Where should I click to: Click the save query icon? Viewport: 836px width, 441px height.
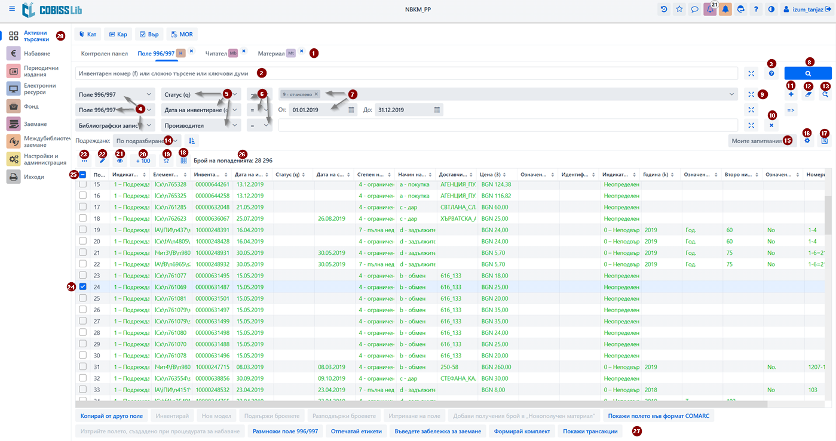coord(825,140)
